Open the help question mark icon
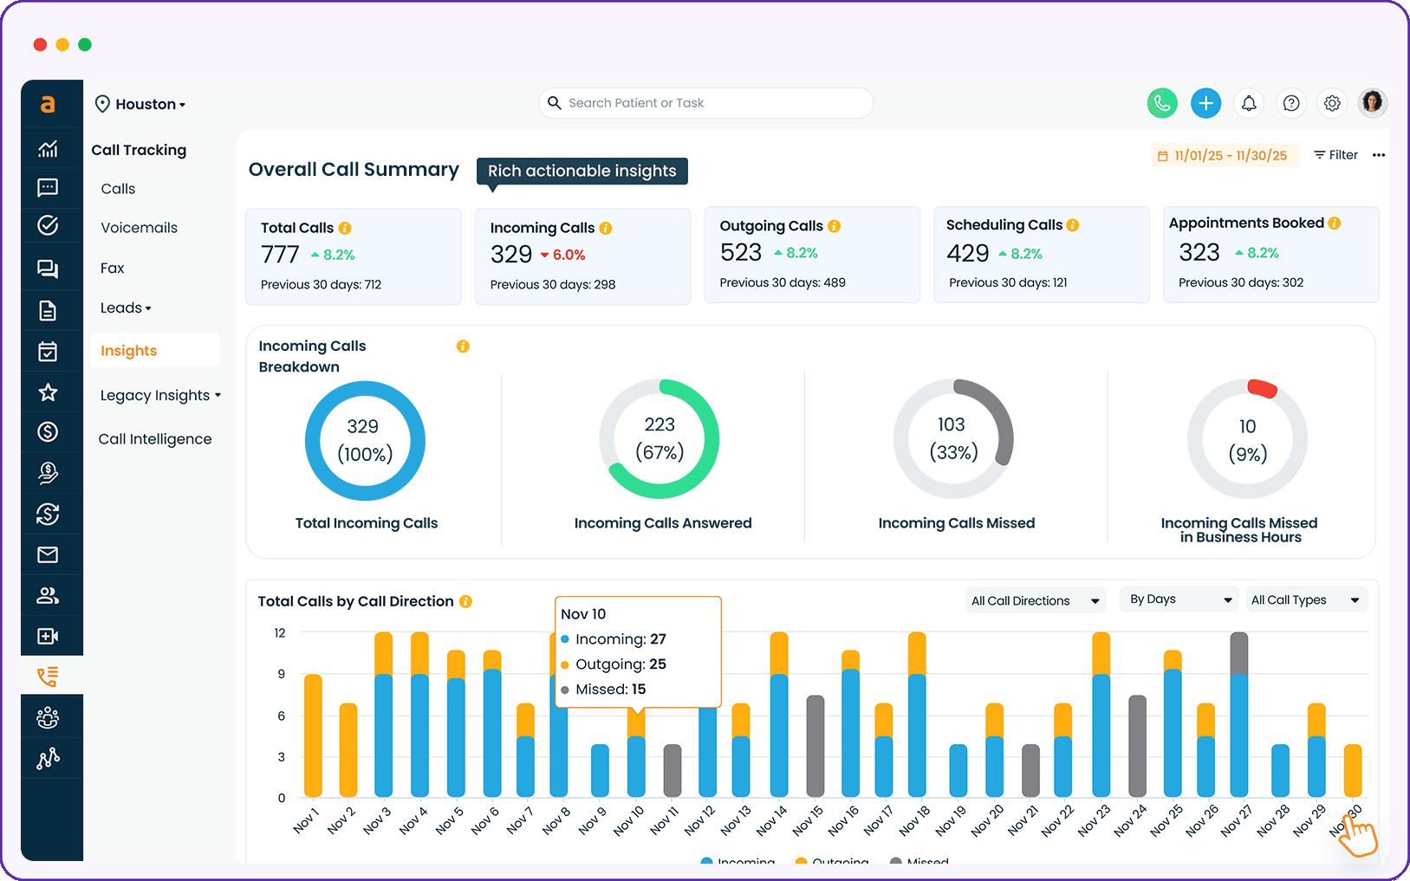 (1290, 103)
